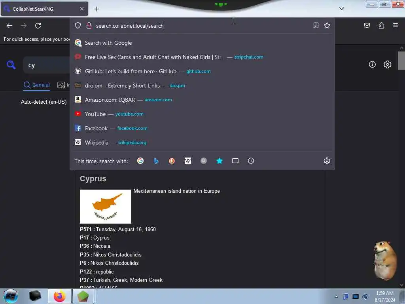The image size is (405, 304).
Task: Click the Cyprus infobox heading
Action: point(93,179)
